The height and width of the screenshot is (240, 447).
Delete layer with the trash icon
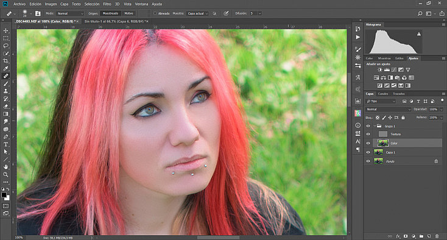tap(437, 236)
